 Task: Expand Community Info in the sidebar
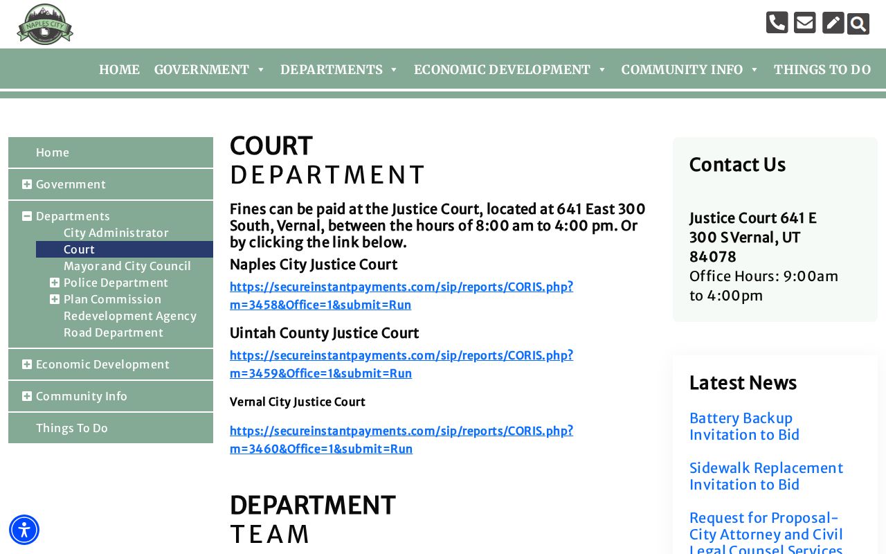click(27, 396)
